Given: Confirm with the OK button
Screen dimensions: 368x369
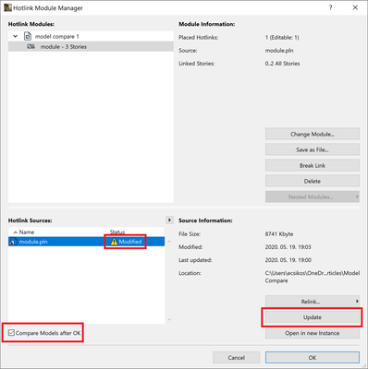Looking at the screenshot, I should click(x=313, y=358).
